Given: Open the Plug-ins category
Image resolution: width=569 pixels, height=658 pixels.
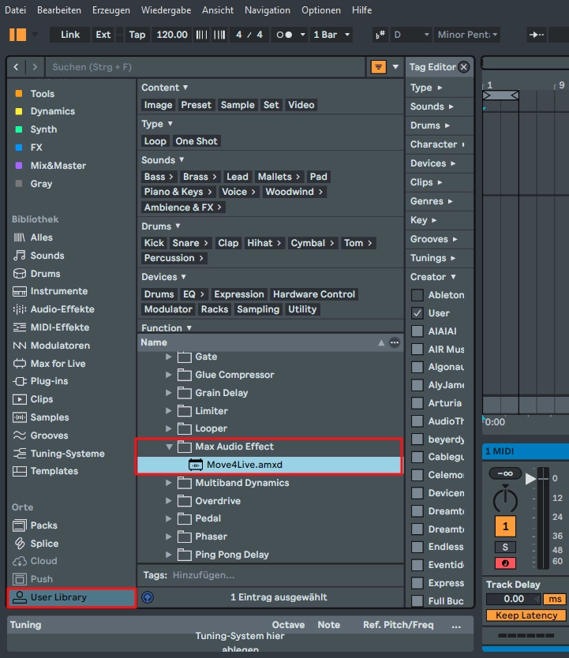Looking at the screenshot, I should 40,381.
